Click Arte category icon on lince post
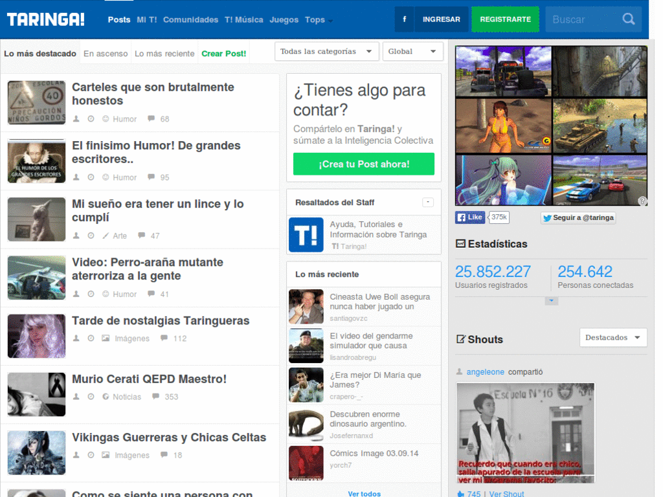The image size is (663, 497). [x=106, y=236]
